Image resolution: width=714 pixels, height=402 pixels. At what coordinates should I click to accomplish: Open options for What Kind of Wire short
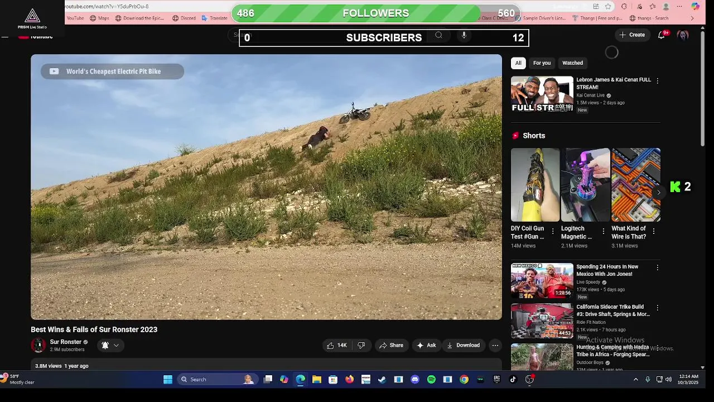click(x=653, y=231)
